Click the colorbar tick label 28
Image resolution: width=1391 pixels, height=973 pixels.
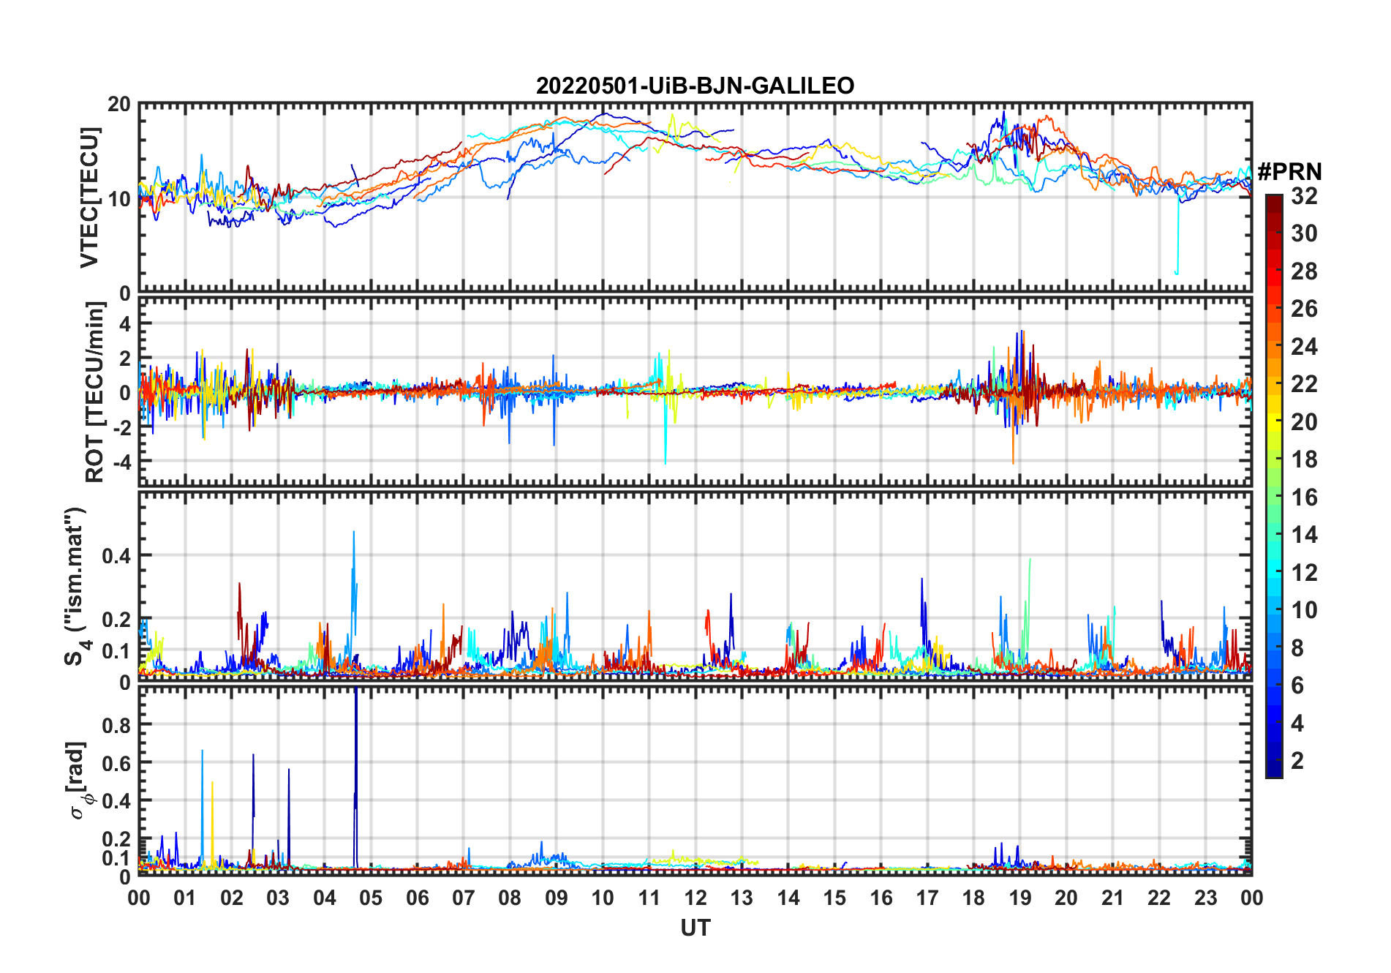coord(1304,271)
